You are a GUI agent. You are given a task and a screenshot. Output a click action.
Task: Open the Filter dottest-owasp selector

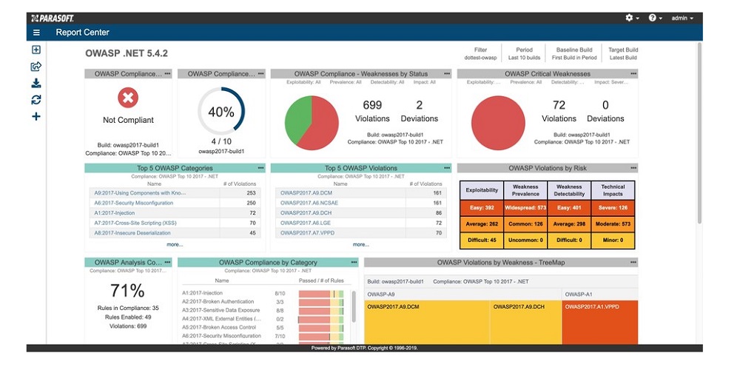click(480, 53)
